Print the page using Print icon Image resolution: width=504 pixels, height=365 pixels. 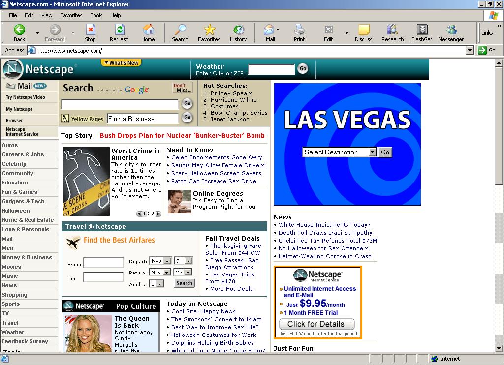[x=299, y=33]
